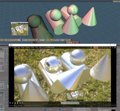120x111 pixels.
Task: Toggle the orange highlighted window icon in djv toolbar
Action: point(94,48)
